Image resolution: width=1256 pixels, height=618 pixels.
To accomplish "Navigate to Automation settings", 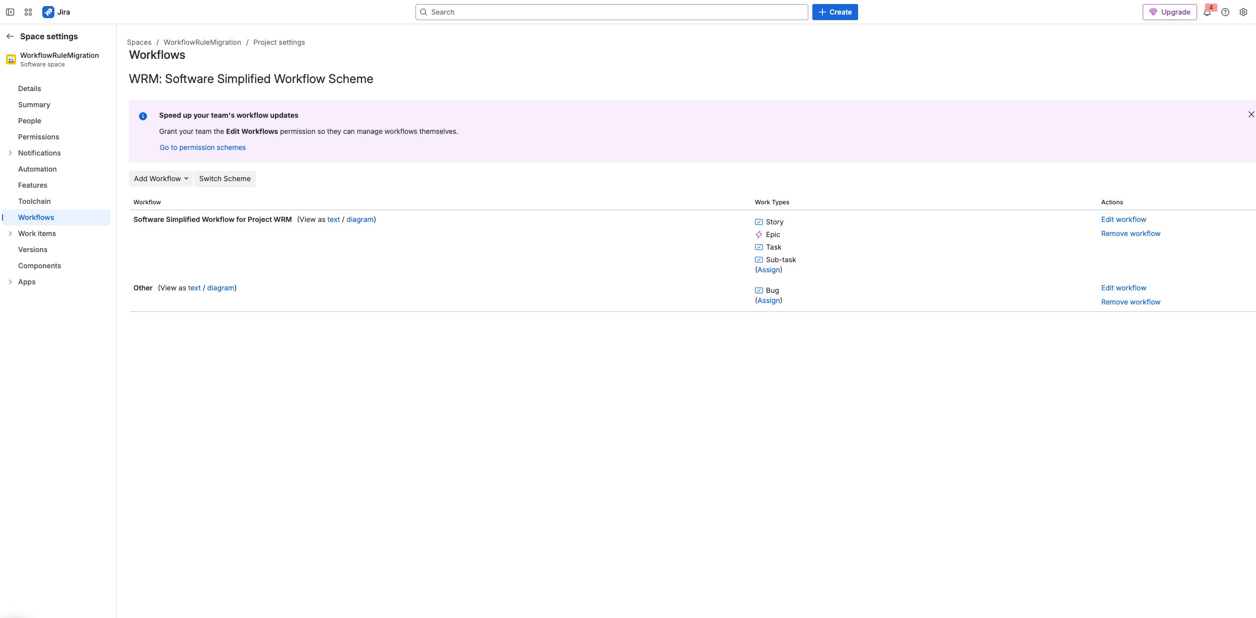I will pyautogui.click(x=37, y=169).
